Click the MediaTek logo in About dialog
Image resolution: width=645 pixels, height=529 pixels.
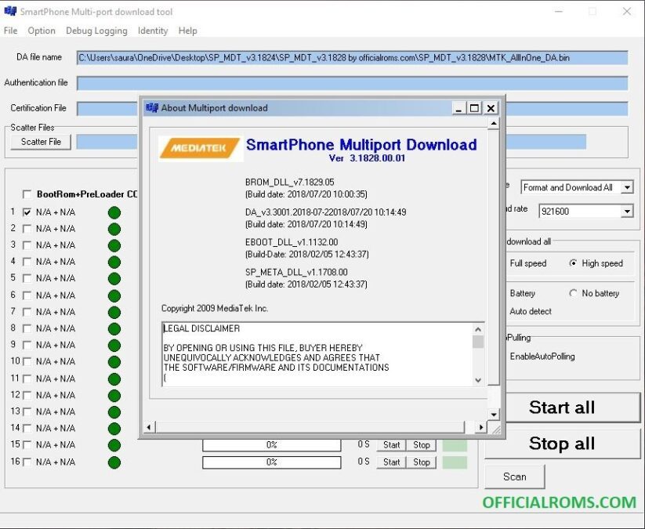point(200,148)
